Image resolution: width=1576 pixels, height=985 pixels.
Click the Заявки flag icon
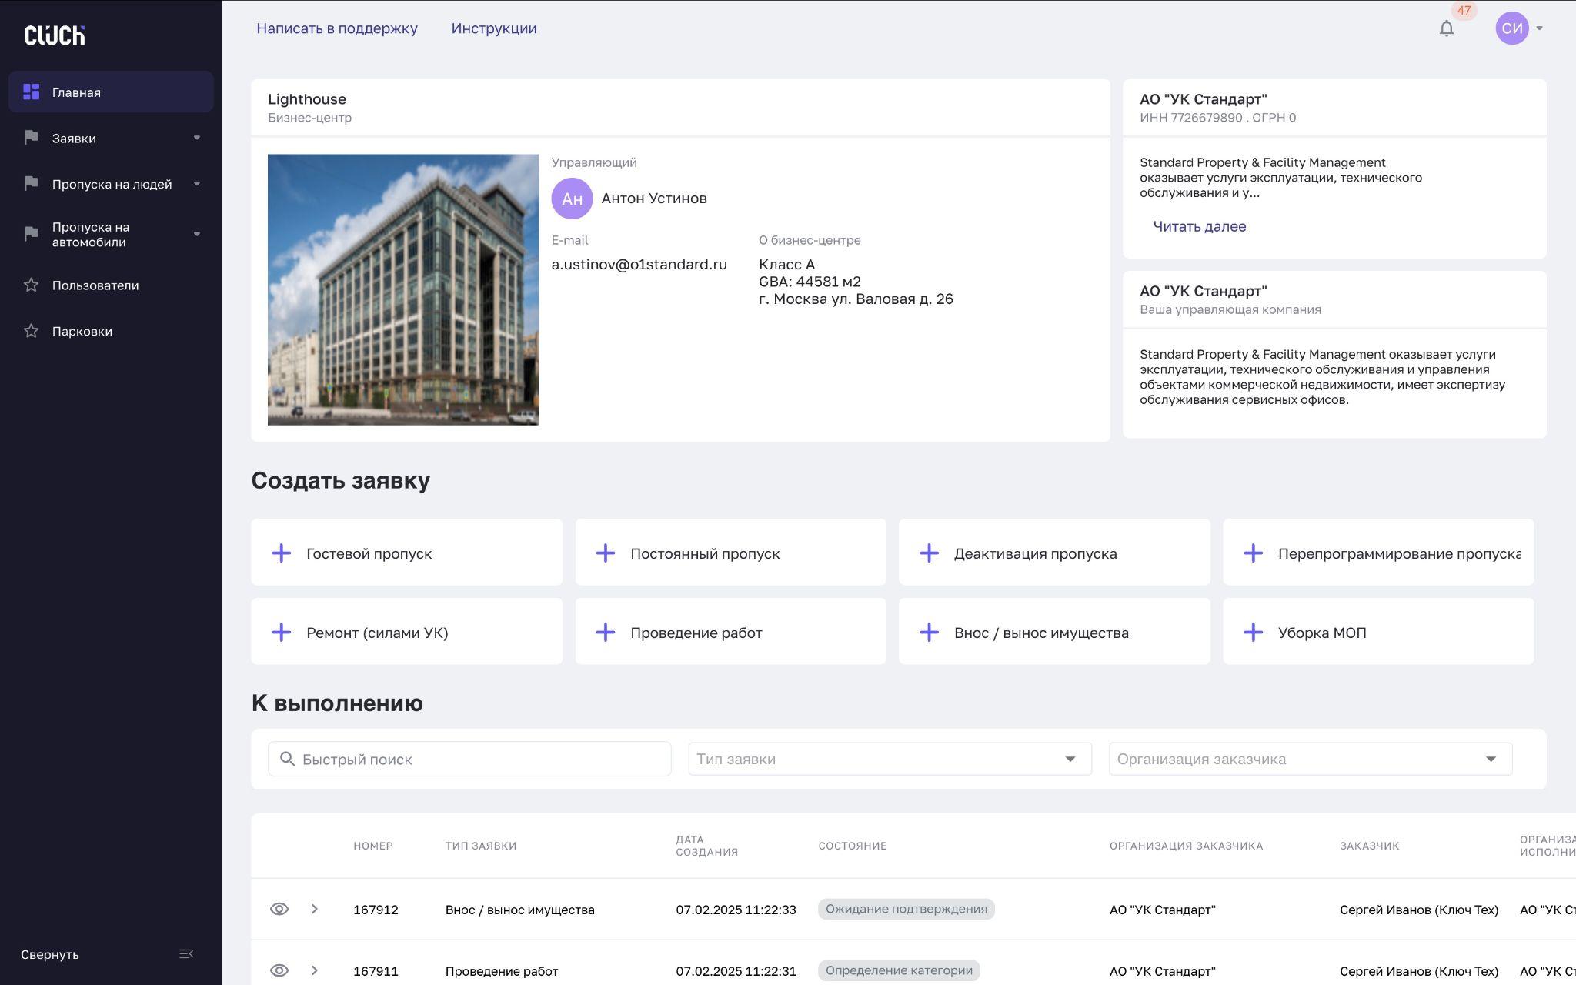click(32, 138)
